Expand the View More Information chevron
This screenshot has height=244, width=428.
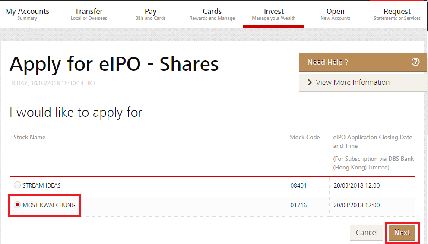tap(310, 82)
